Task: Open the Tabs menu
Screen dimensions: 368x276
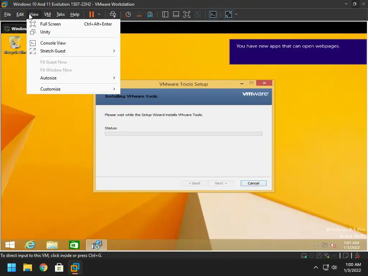Action: click(x=60, y=14)
